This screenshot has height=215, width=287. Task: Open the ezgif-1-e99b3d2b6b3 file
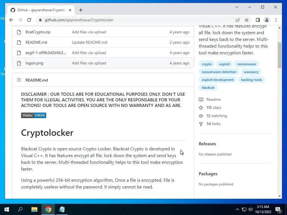[x=46, y=53]
